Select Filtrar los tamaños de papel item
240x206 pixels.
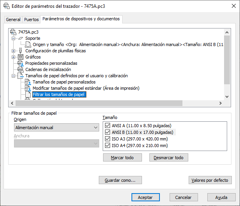[x=59, y=94]
